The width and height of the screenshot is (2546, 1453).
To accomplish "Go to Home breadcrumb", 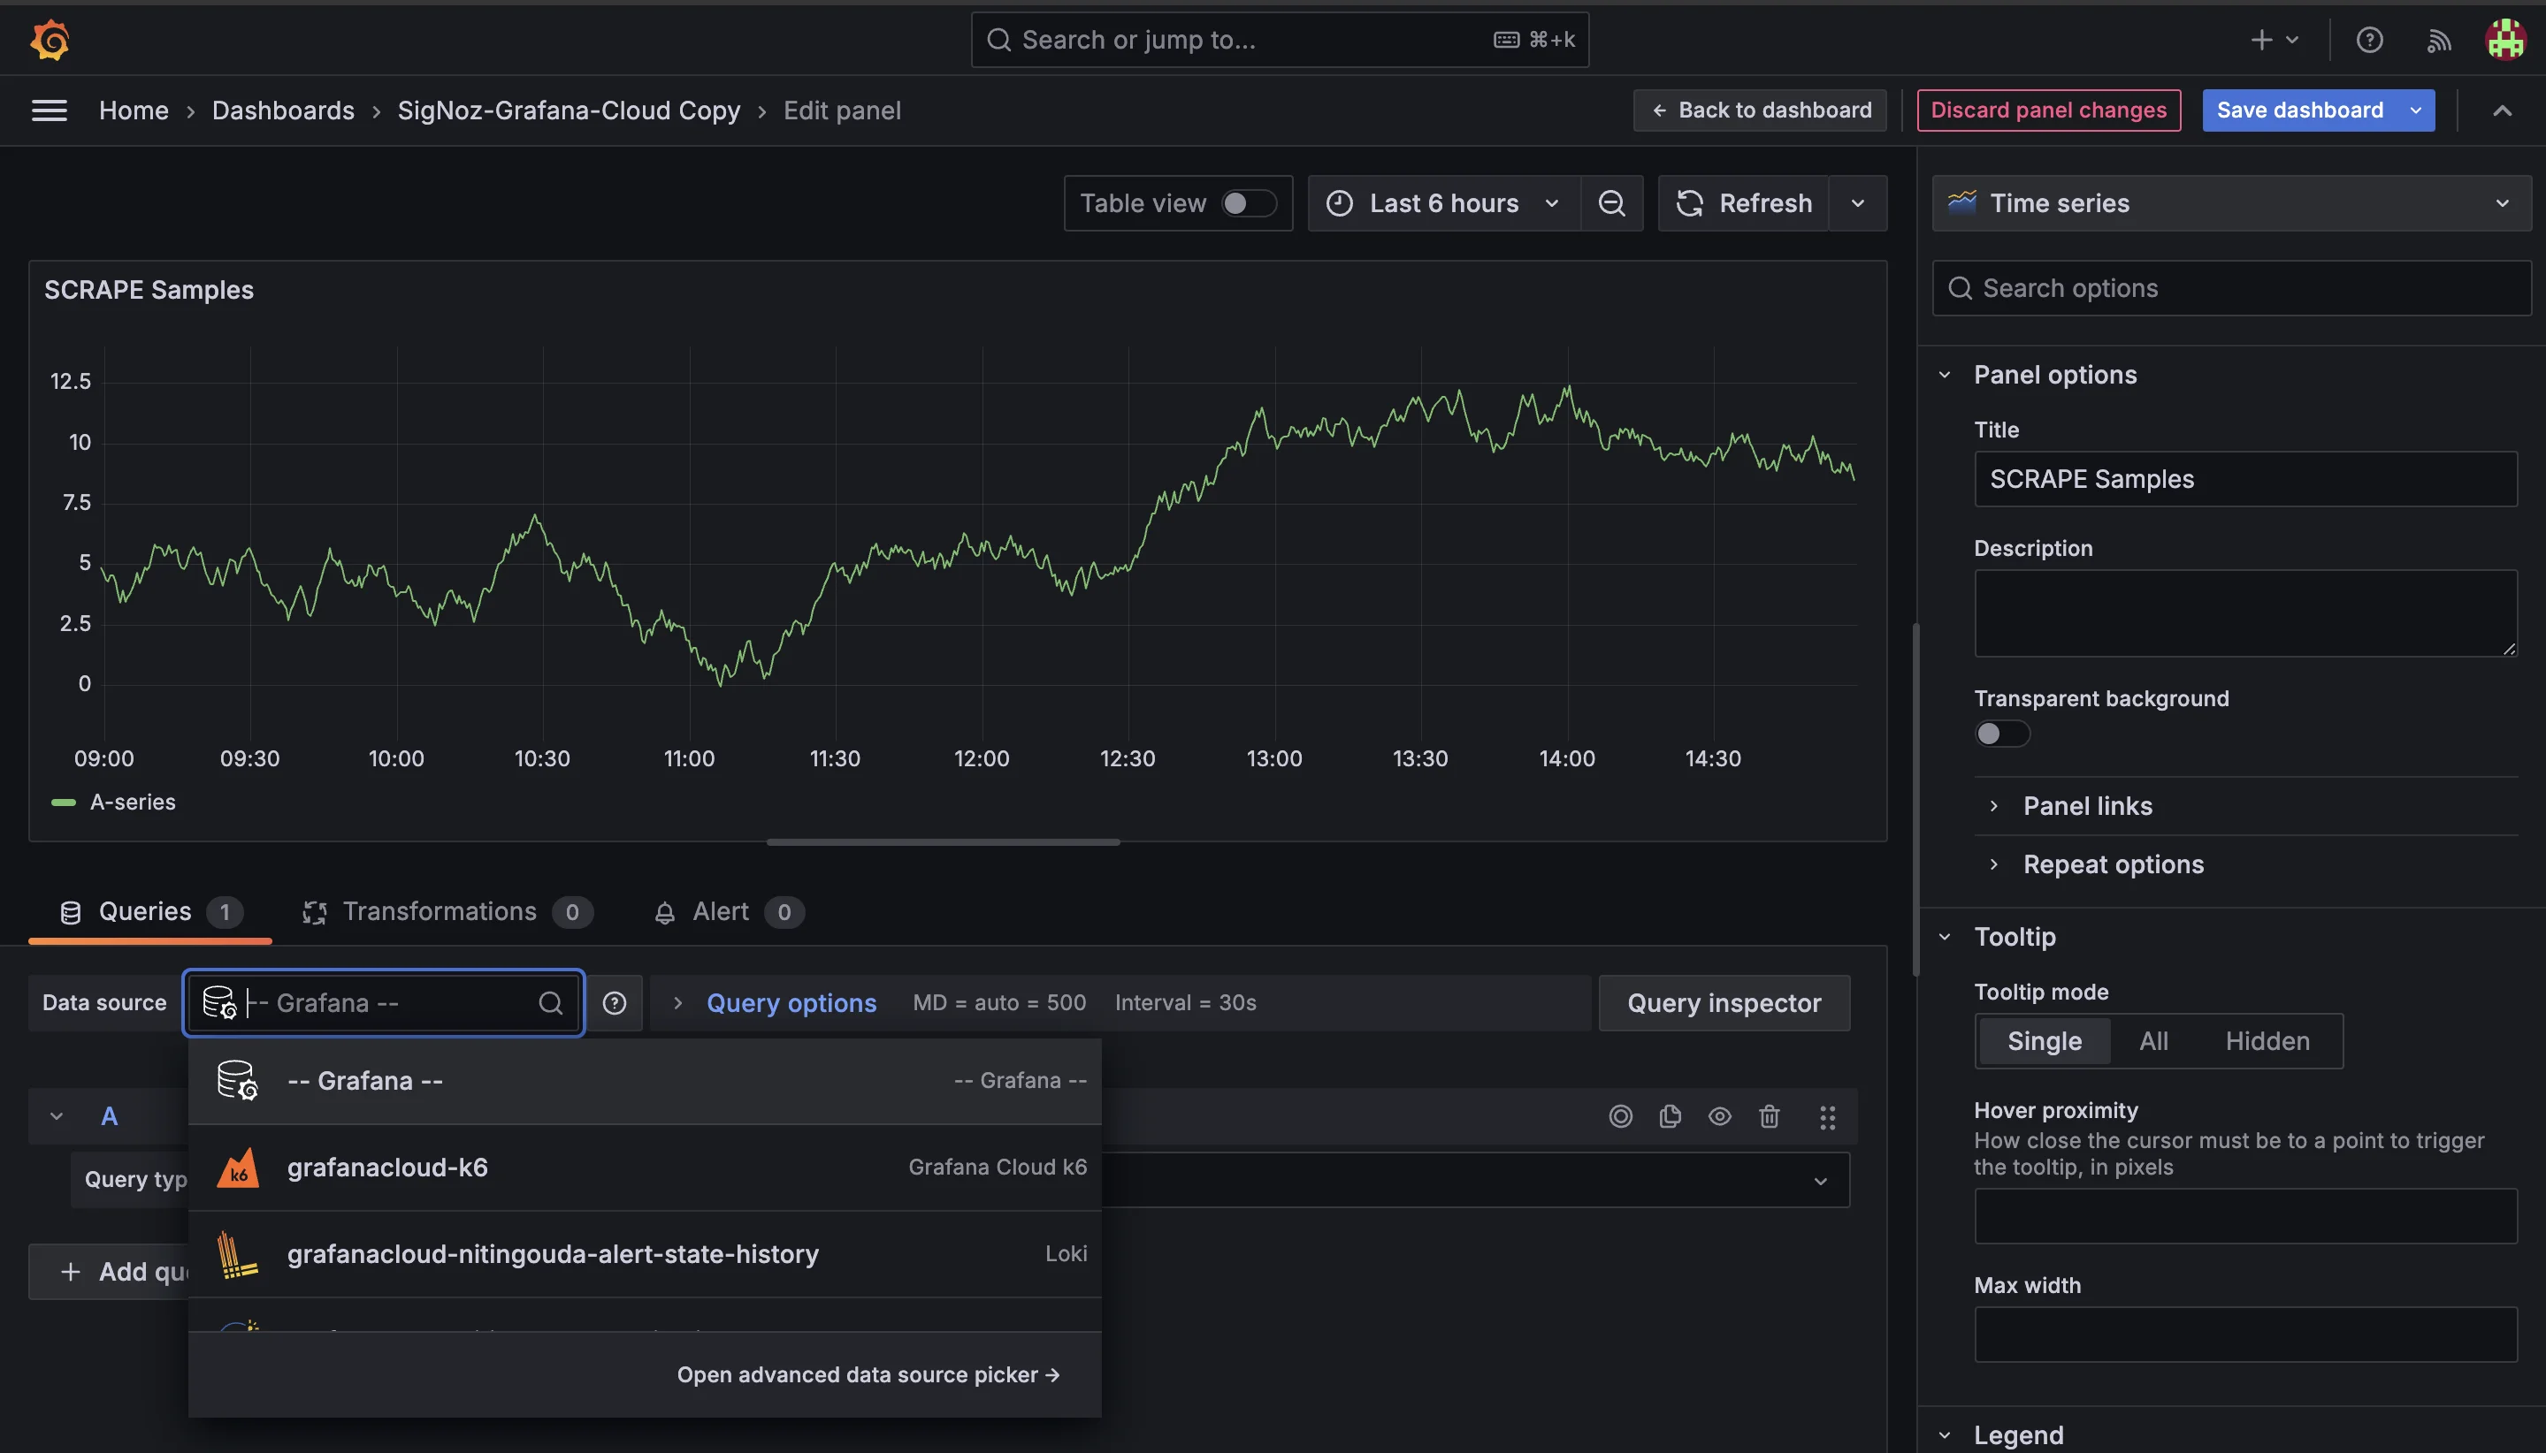I will click(134, 110).
